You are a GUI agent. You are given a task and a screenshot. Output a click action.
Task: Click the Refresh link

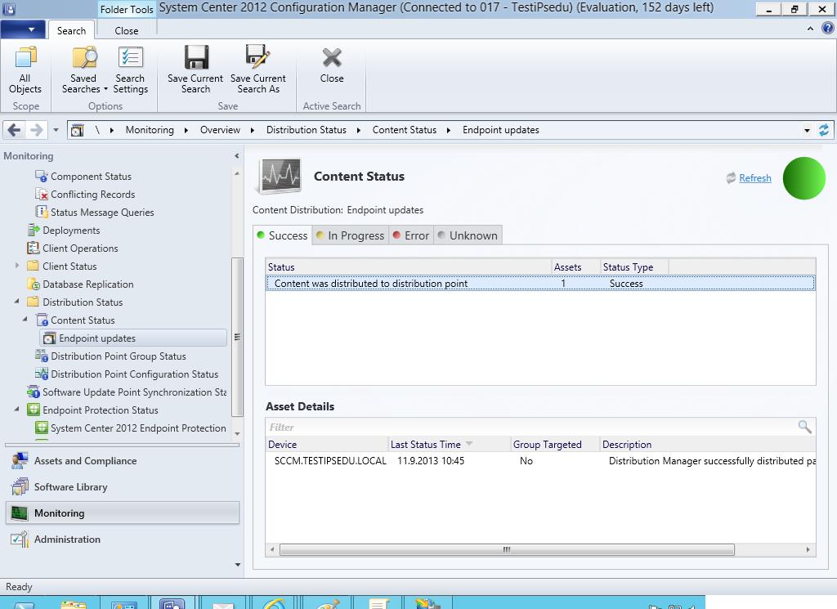[x=754, y=177]
